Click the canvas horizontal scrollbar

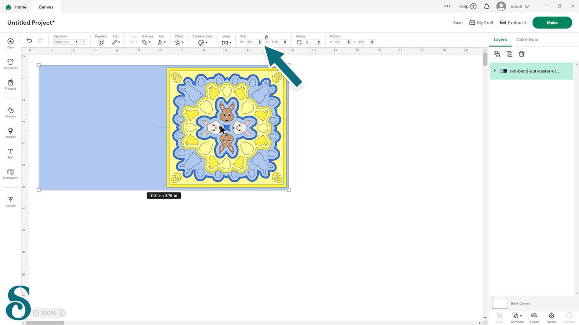click(45, 323)
